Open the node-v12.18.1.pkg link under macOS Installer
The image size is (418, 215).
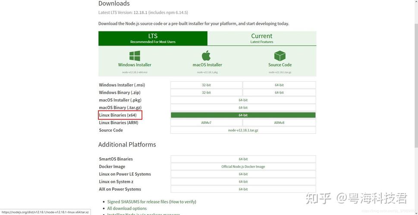pos(207,72)
